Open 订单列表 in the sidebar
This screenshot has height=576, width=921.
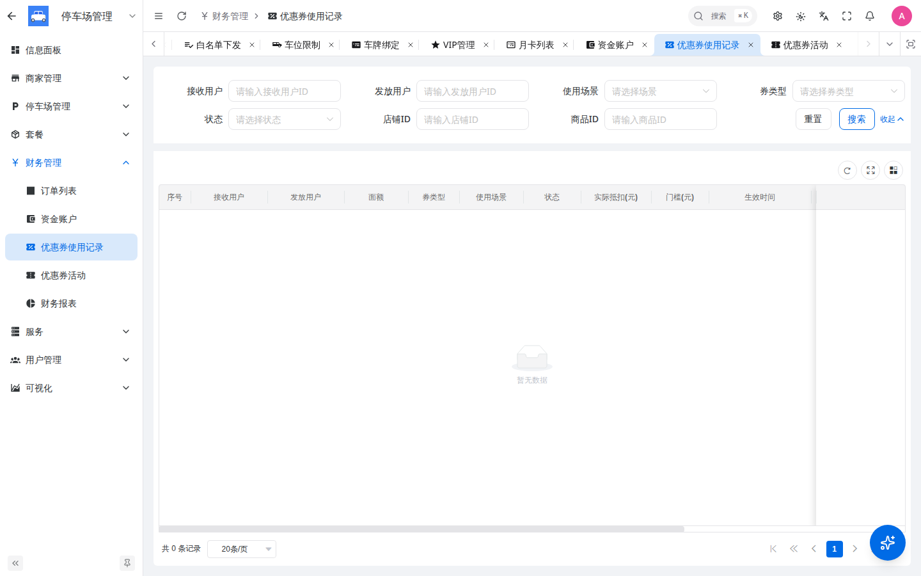(x=72, y=191)
